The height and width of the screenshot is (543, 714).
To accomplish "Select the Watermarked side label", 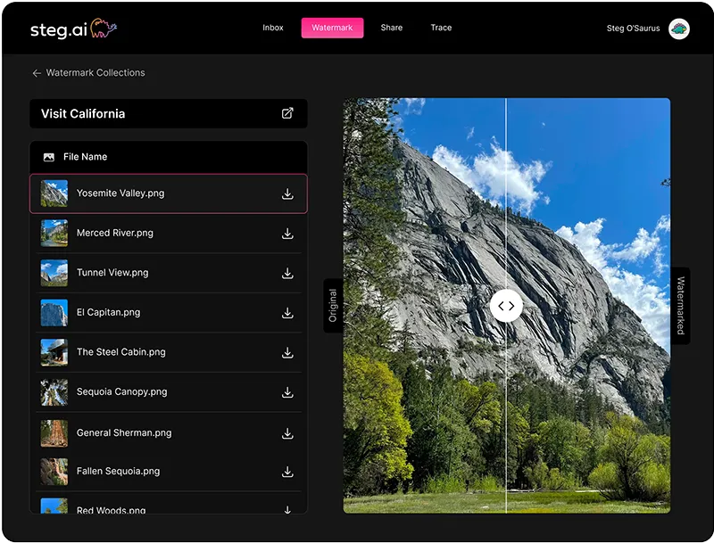I will click(x=680, y=305).
